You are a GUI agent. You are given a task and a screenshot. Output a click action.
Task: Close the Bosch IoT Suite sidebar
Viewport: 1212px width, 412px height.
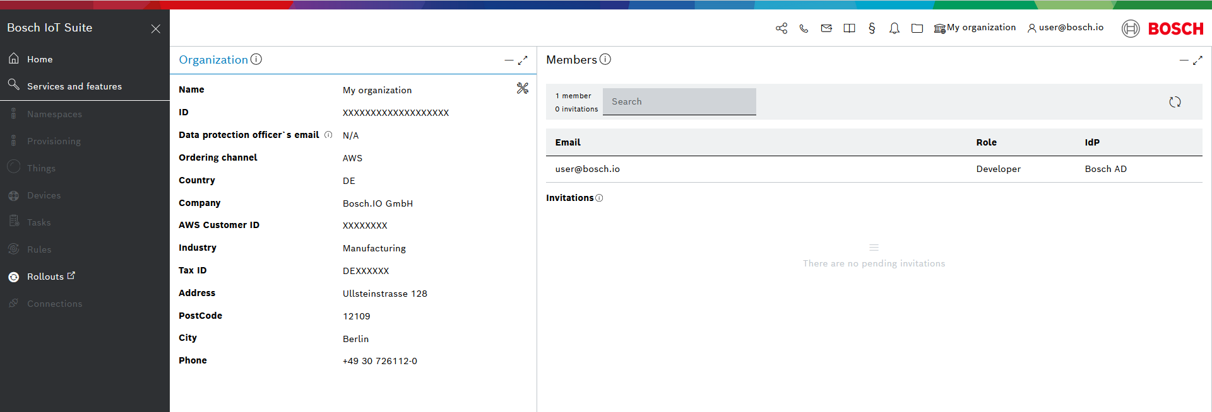point(156,29)
